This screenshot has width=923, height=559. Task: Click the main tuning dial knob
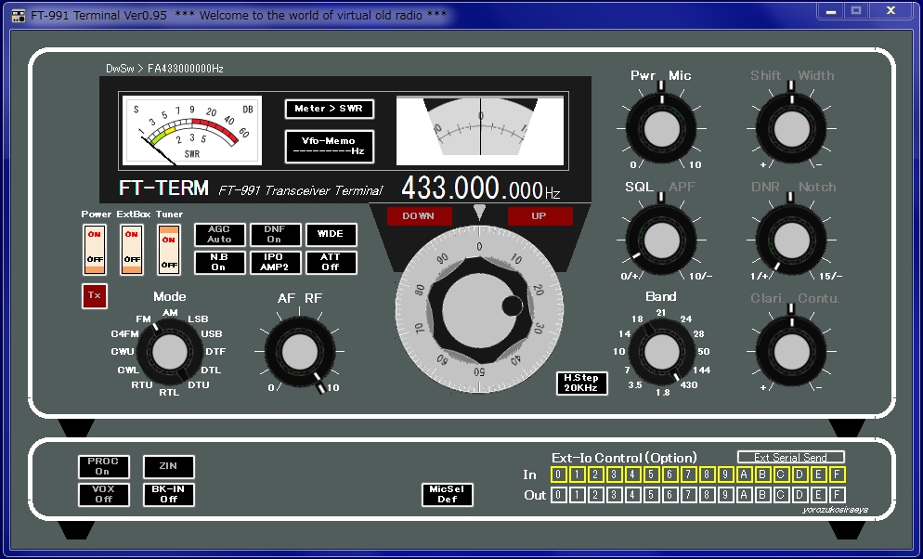(x=479, y=309)
